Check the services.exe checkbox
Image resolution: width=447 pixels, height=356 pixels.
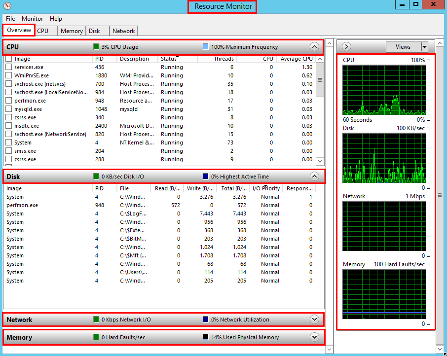(8, 67)
